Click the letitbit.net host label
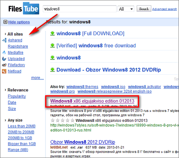Image resolution: width=179 pixels, height=158 pixels. click(59, 147)
